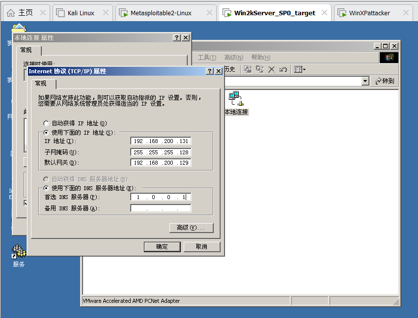
Task: Click the Delete X toolbar icon
Action: [271, 70]
